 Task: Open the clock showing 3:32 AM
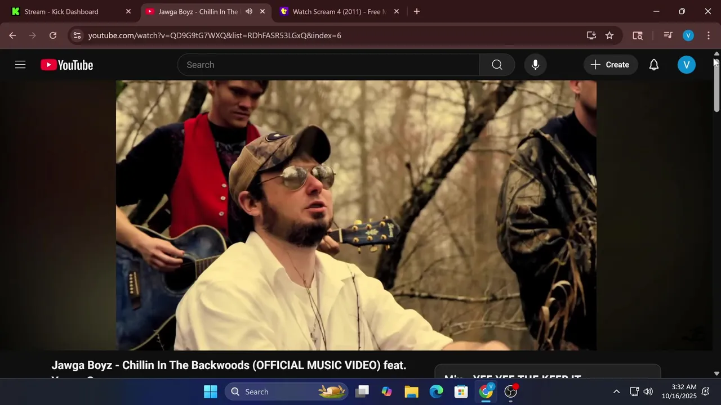click(679, 391)
